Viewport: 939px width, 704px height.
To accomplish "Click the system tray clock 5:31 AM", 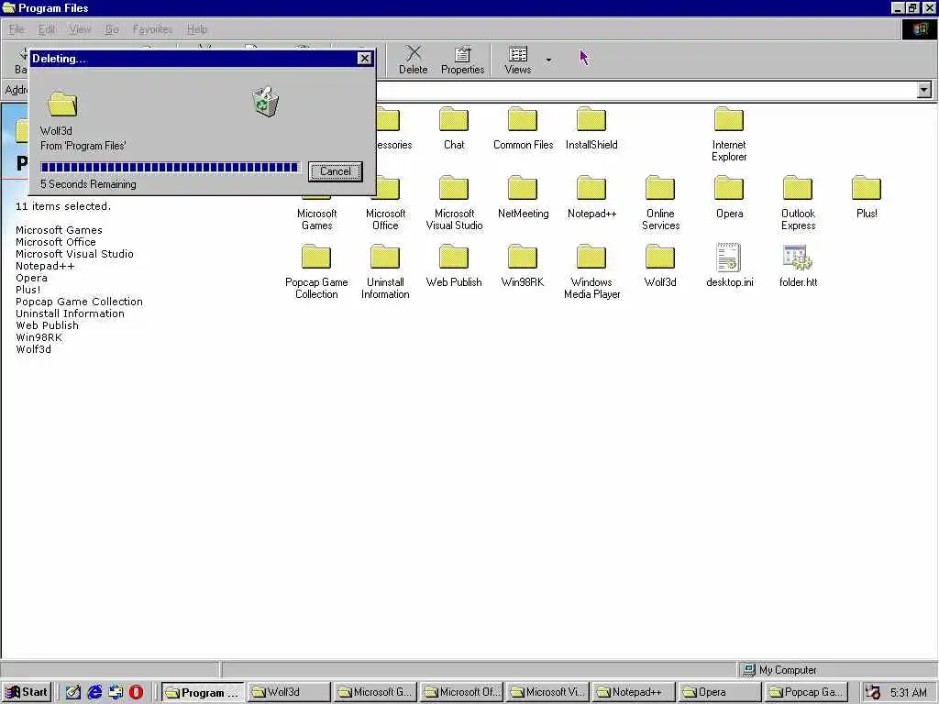I will click(909, 693).
